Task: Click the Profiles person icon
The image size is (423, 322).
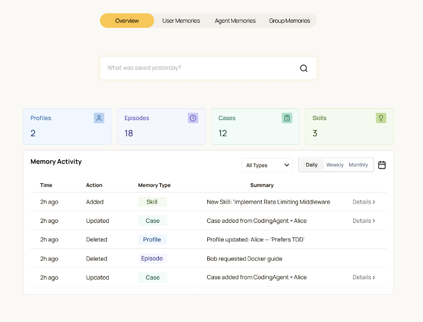Action: pos(99,118)
